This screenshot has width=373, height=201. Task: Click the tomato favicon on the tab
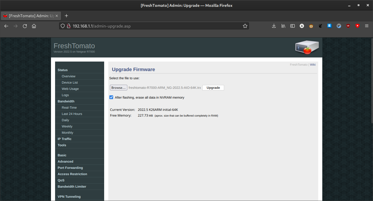(5, 16)
